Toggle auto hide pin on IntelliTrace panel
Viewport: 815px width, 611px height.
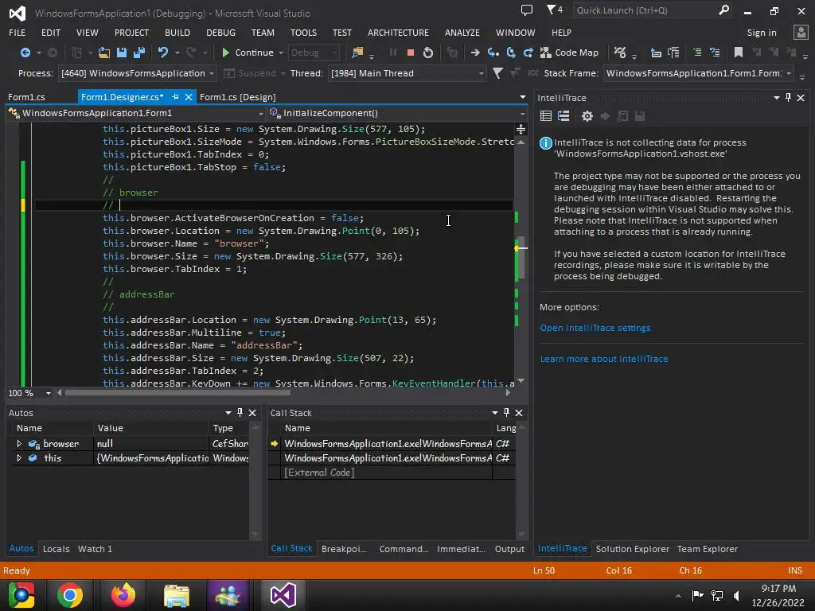pos(789,98)
